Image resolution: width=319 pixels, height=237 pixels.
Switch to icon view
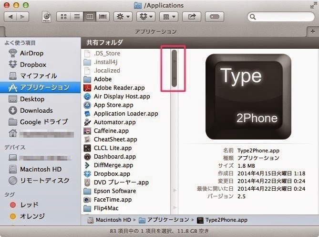pos(63,17)
